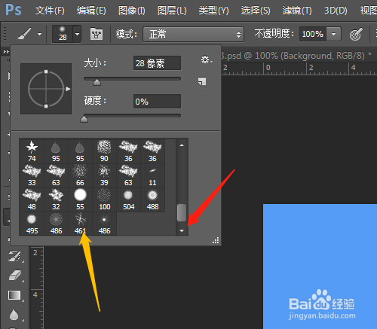Select the textured brush 90
Screen dimensions: 377x329
tap(104, 151)
